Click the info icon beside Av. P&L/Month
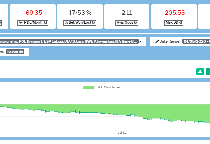 click(x=45, y=23)
